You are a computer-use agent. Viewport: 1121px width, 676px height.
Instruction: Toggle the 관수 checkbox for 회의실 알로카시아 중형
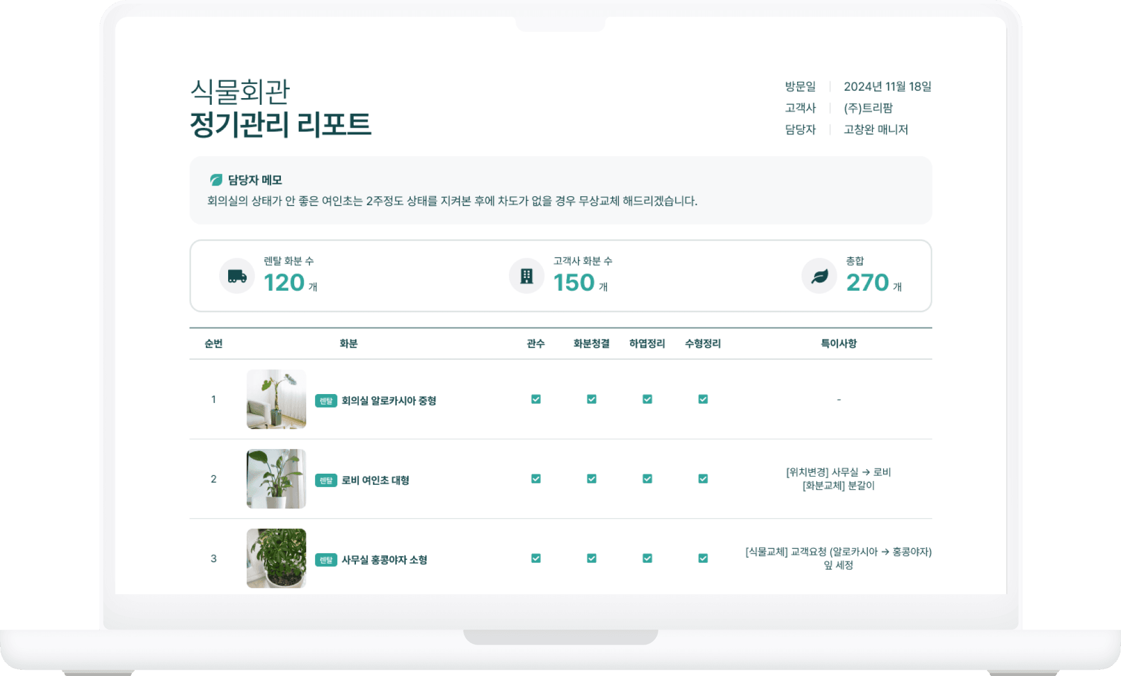[x=536, y=399]
